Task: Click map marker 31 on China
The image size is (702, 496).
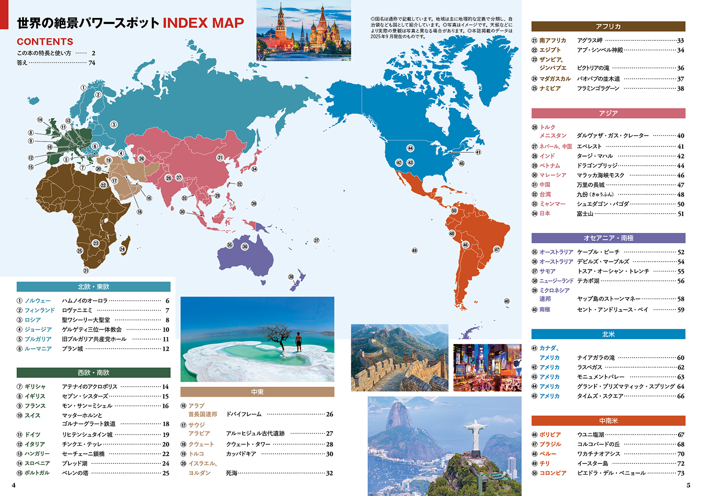Action: [x=220, y=158]
